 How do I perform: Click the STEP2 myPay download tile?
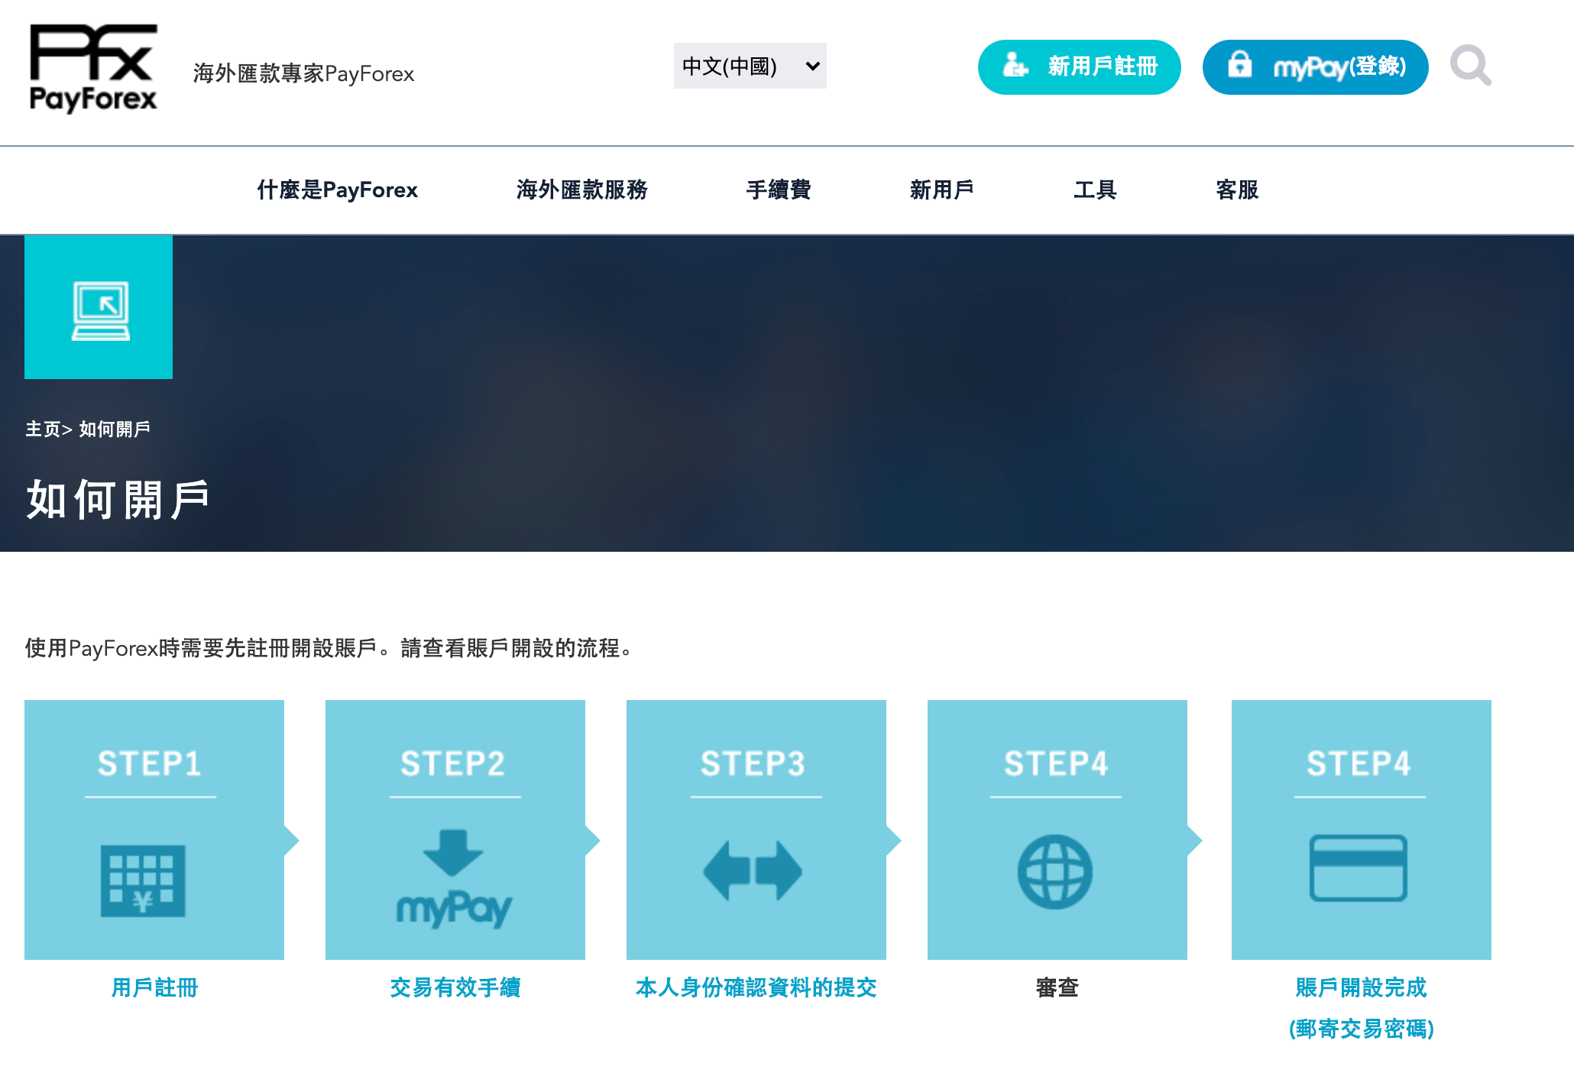pos(455,829)
